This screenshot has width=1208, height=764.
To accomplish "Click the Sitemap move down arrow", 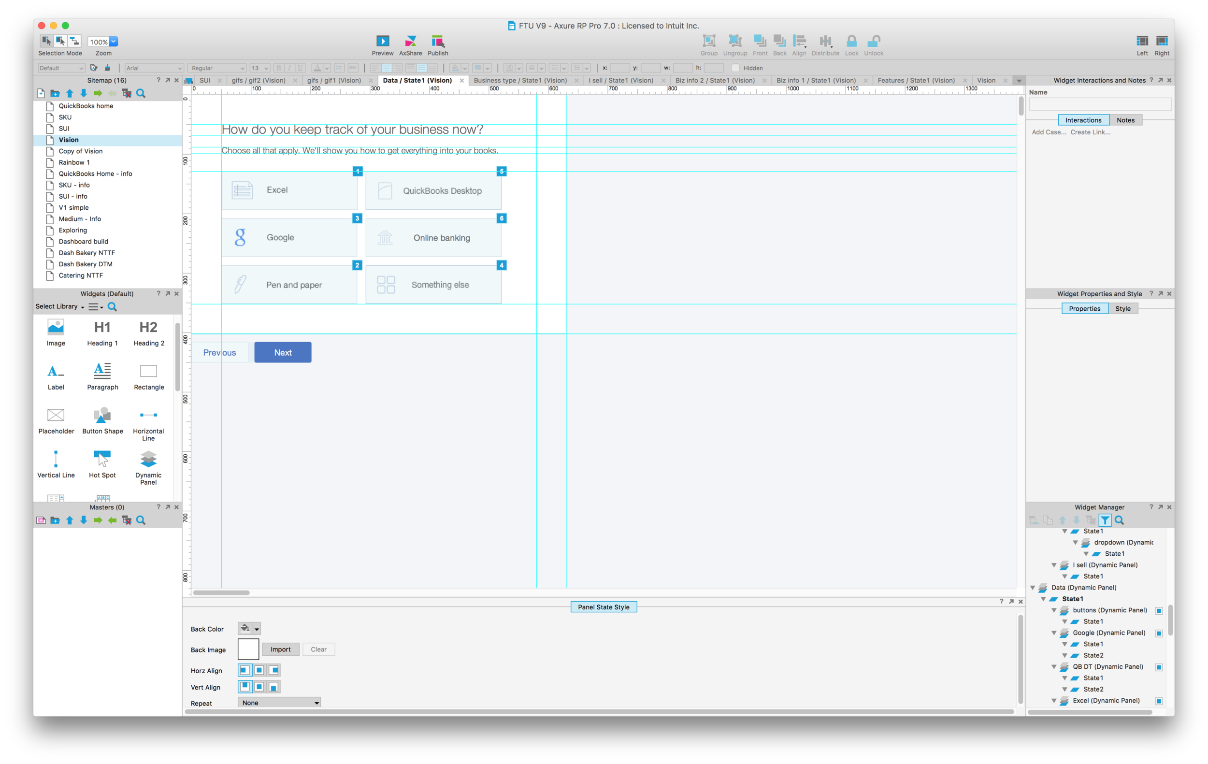I will click(84, 93).
